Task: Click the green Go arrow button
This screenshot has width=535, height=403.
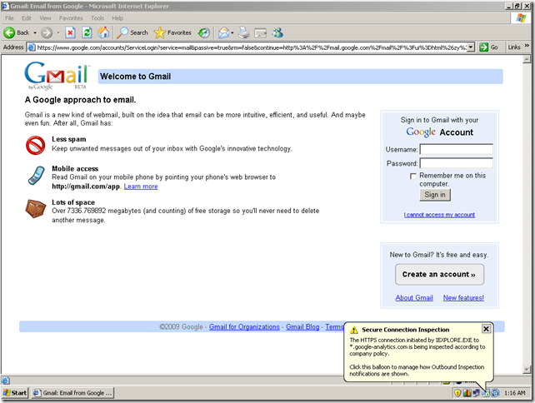Action: pos(483,47)
